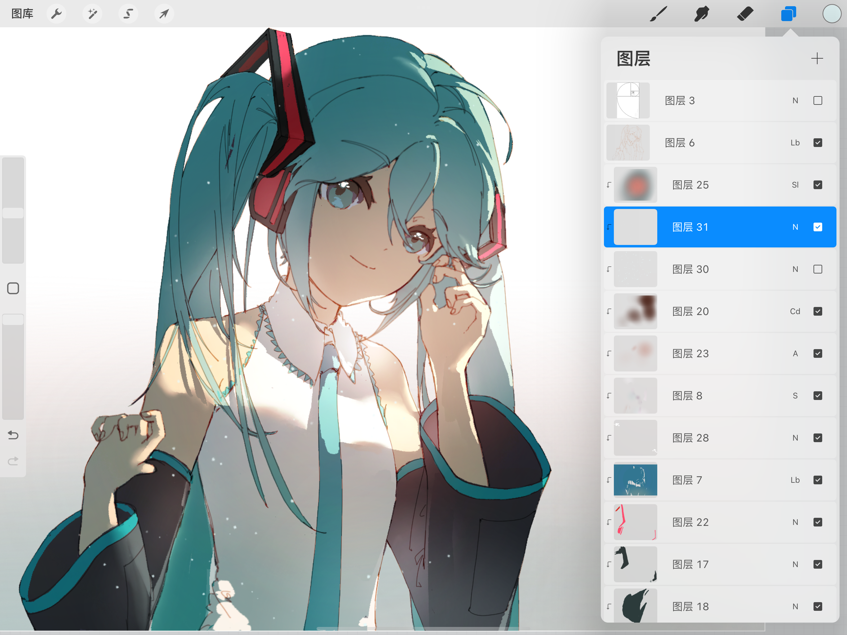This screenshot has width=847, height=635.
Task: Enable visibility of 图层 30
Action: point(818,269)
